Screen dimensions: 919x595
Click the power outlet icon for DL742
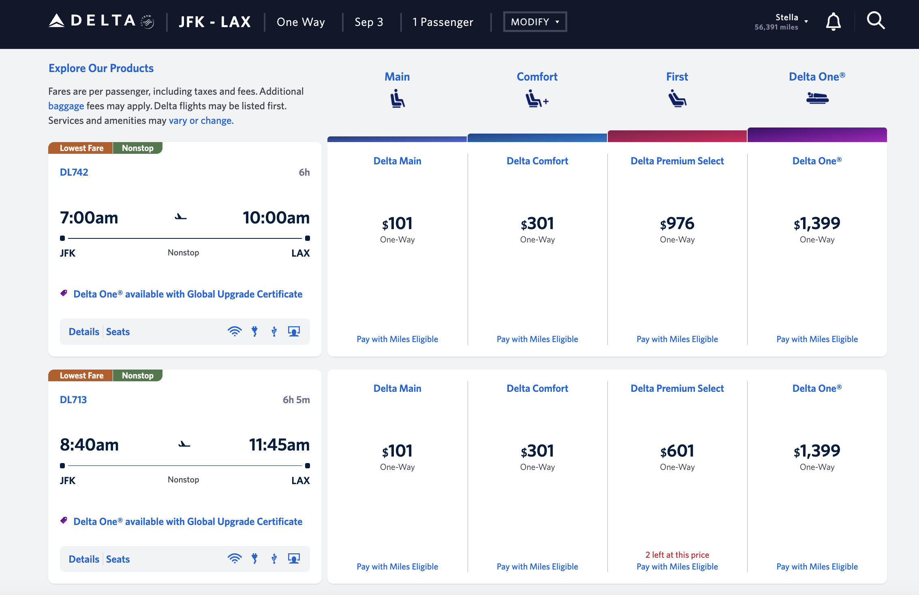tap(254, 331)
